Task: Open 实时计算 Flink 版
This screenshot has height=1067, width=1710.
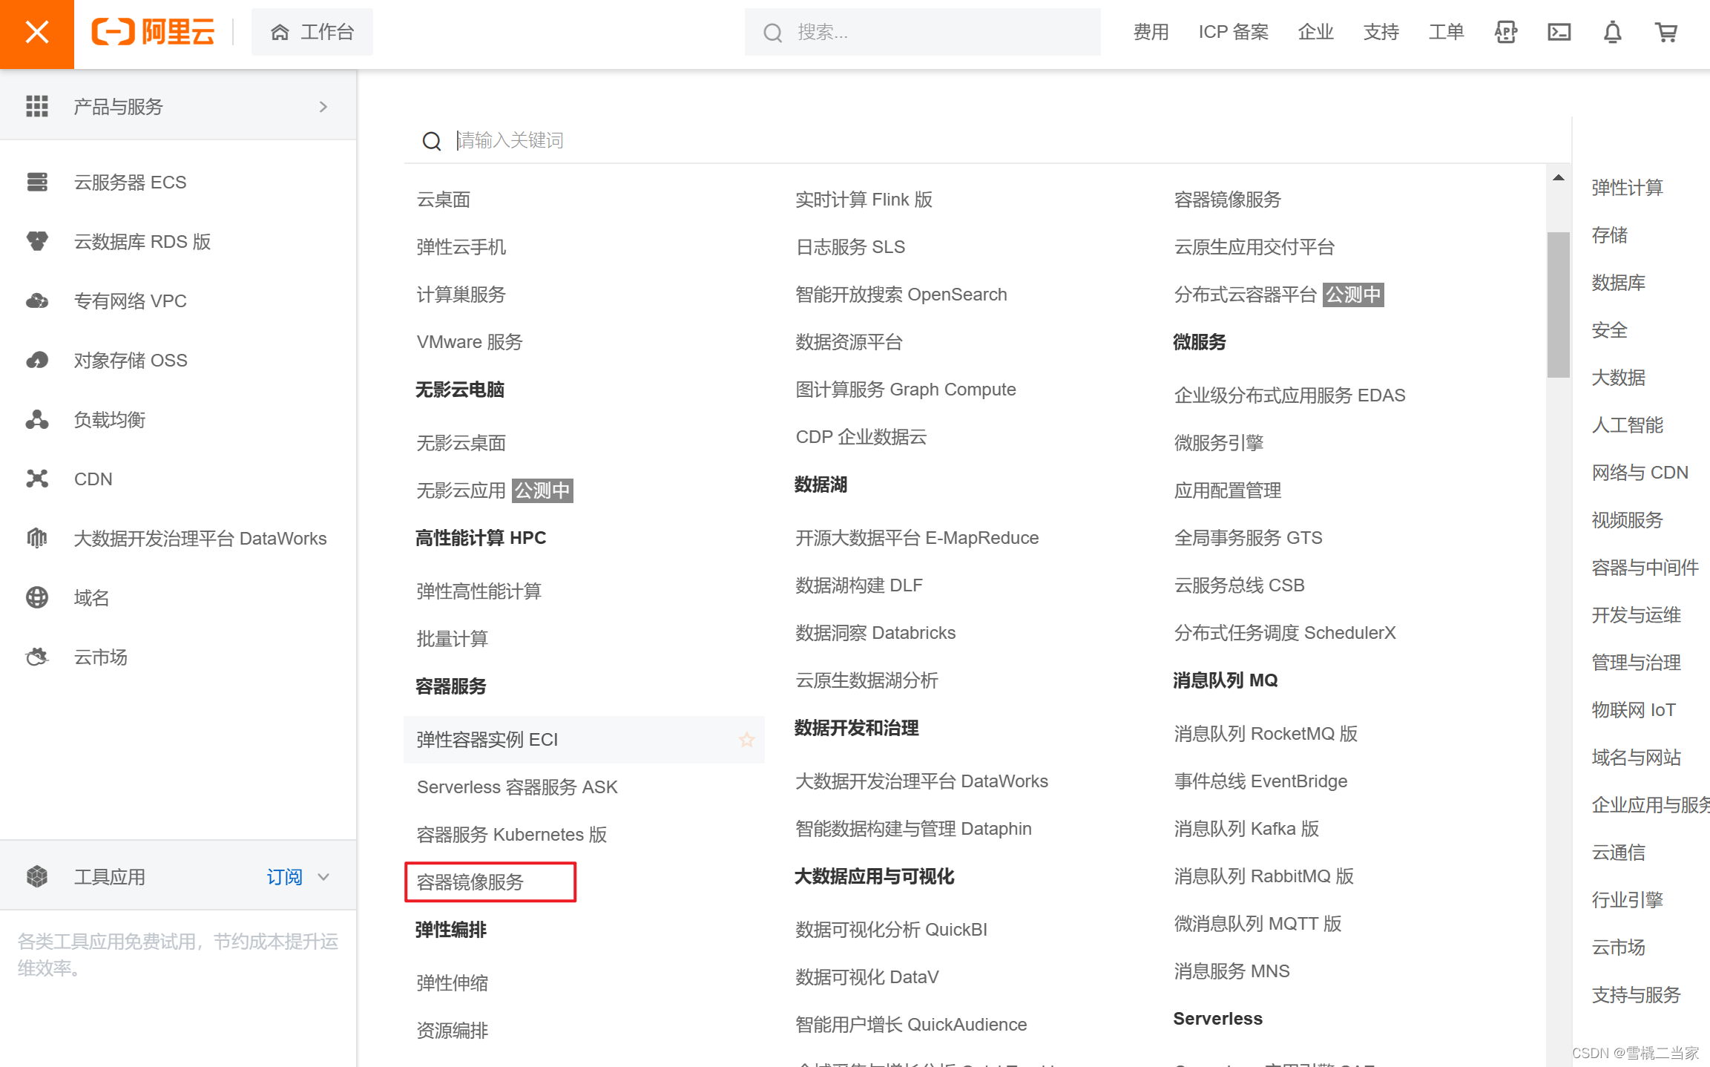Action: (x=864, y=200)
